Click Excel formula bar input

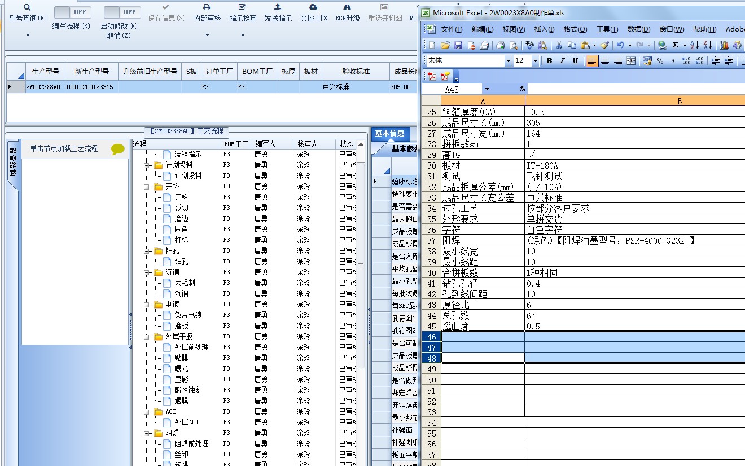(636, 89)
